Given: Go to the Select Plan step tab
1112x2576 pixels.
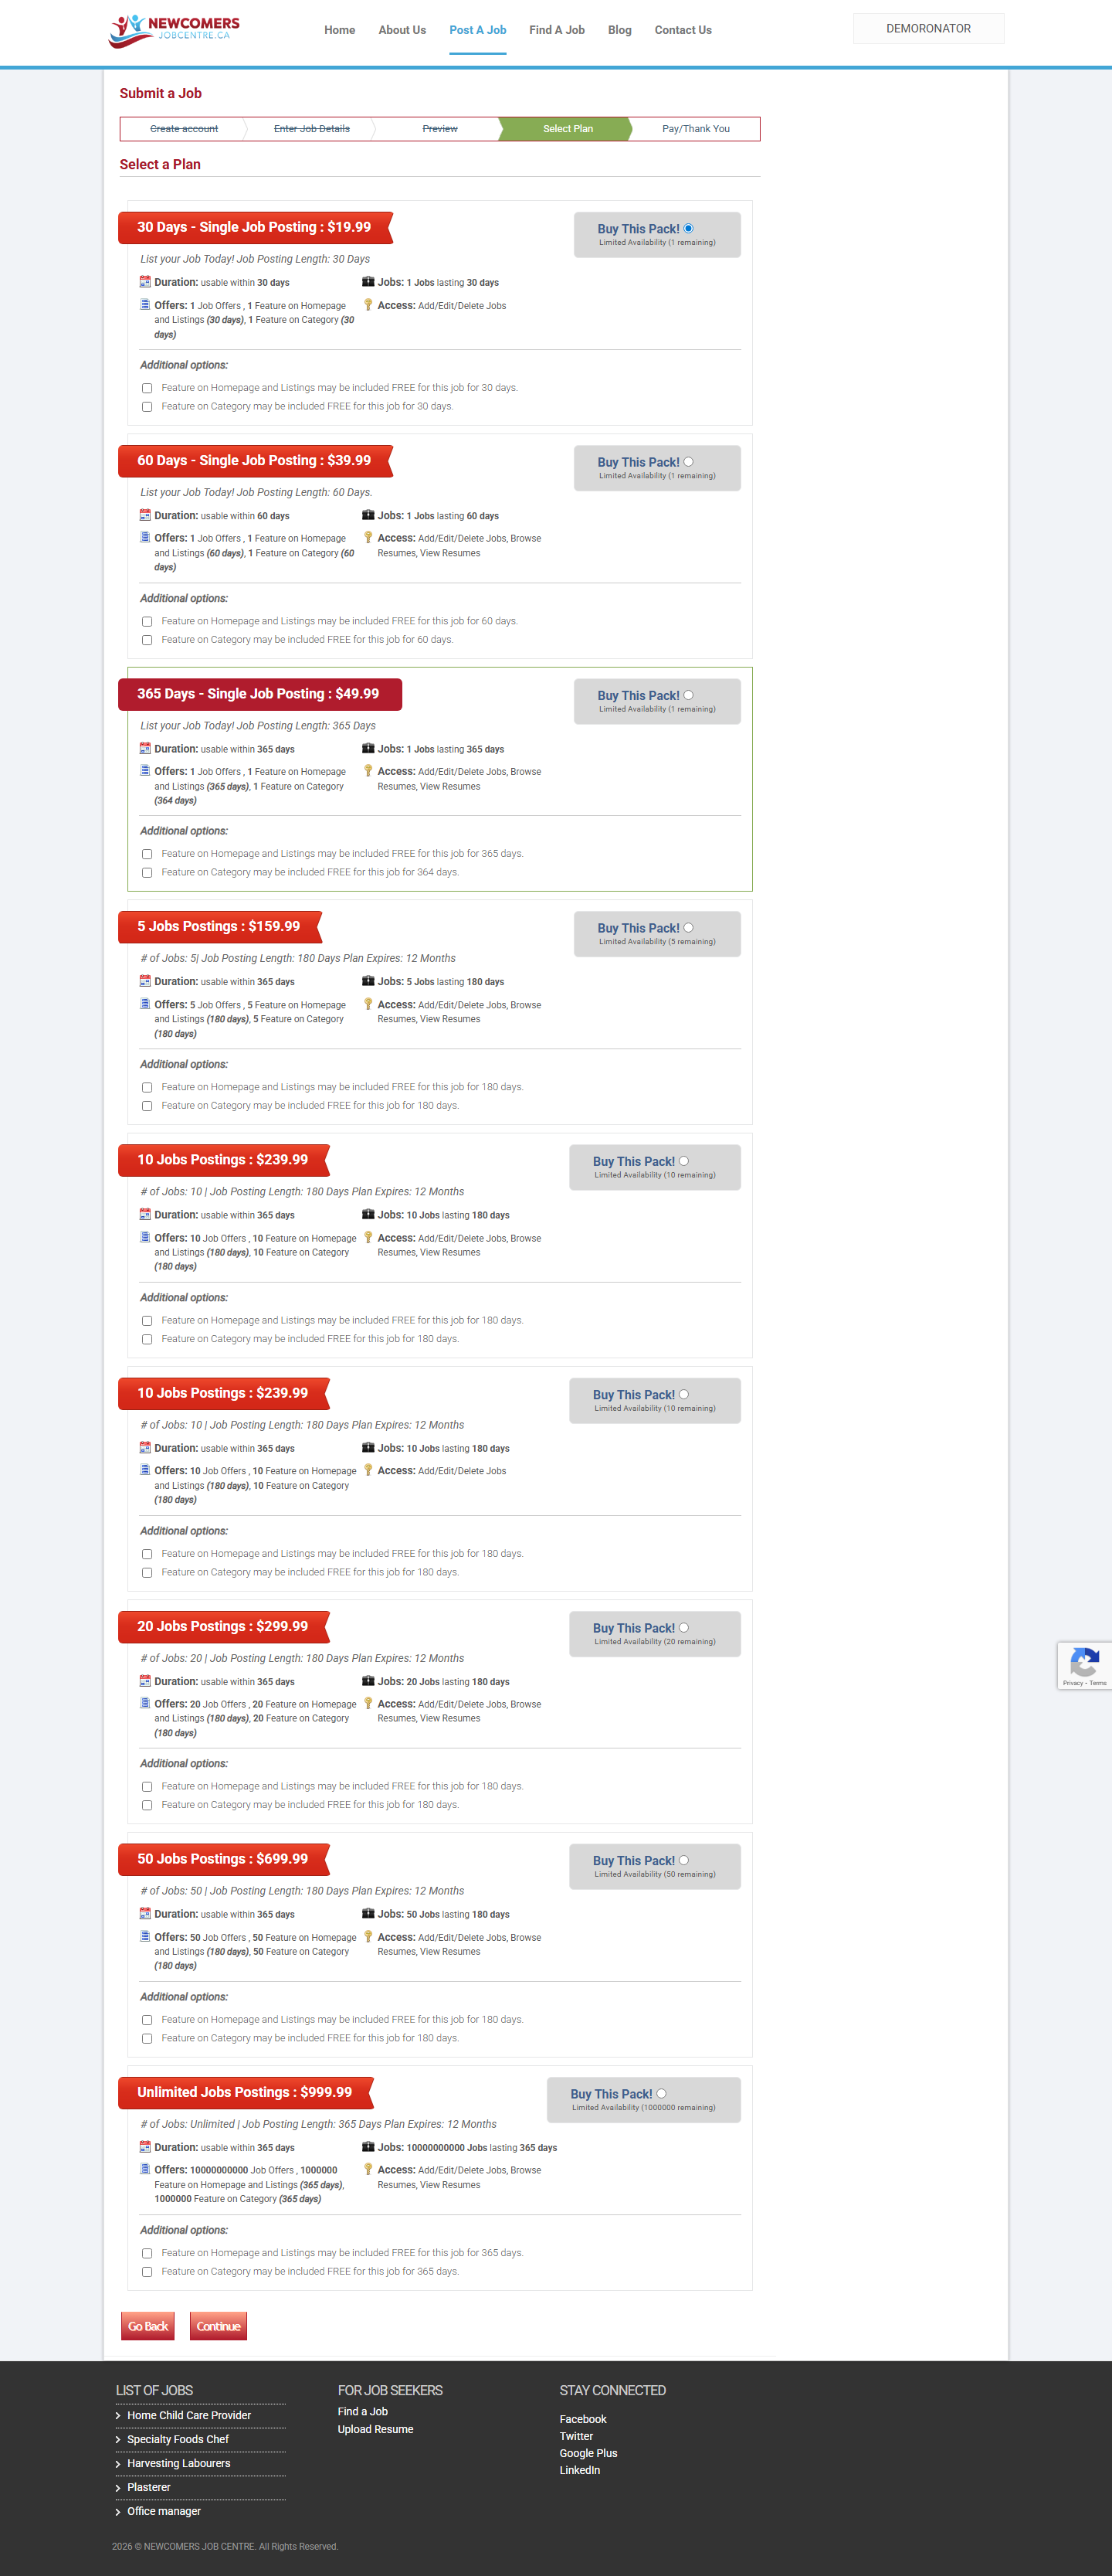Looking at the screenshot, I should [x=568, y=129].
